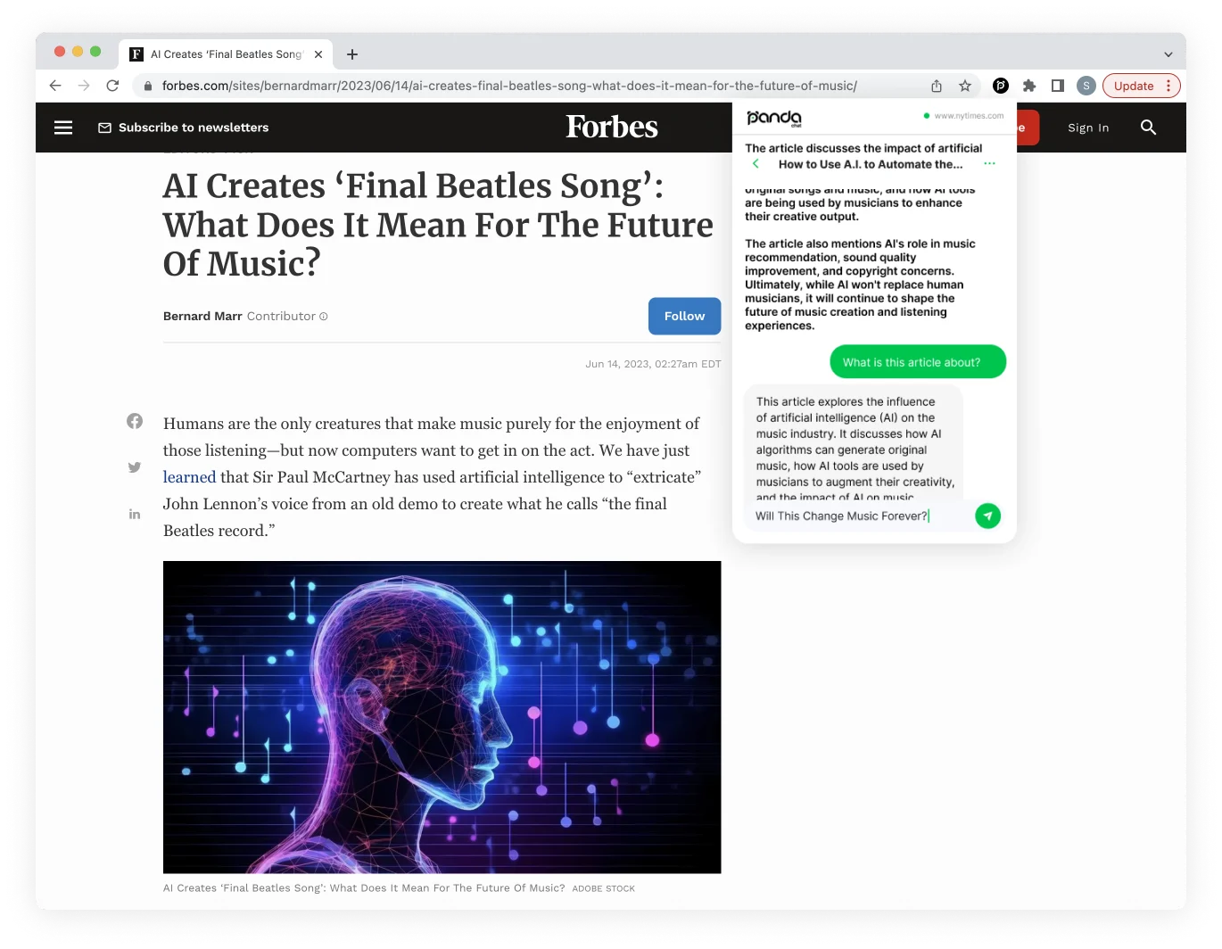Share article on LinkedIn
Viewport: 1222px width, 949px height.
[135, 514]
